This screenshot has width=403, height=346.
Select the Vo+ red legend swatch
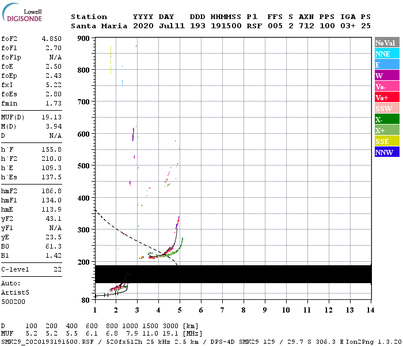point(387,97)
